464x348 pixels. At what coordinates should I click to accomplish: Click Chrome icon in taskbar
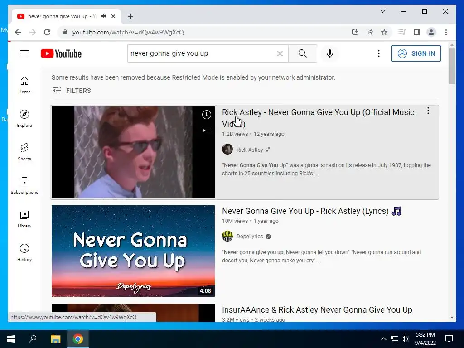[x=78, y=339]
